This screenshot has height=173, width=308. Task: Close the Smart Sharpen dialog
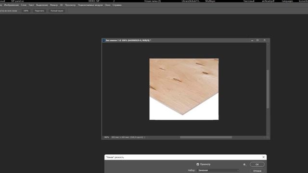tap(263, 157)
